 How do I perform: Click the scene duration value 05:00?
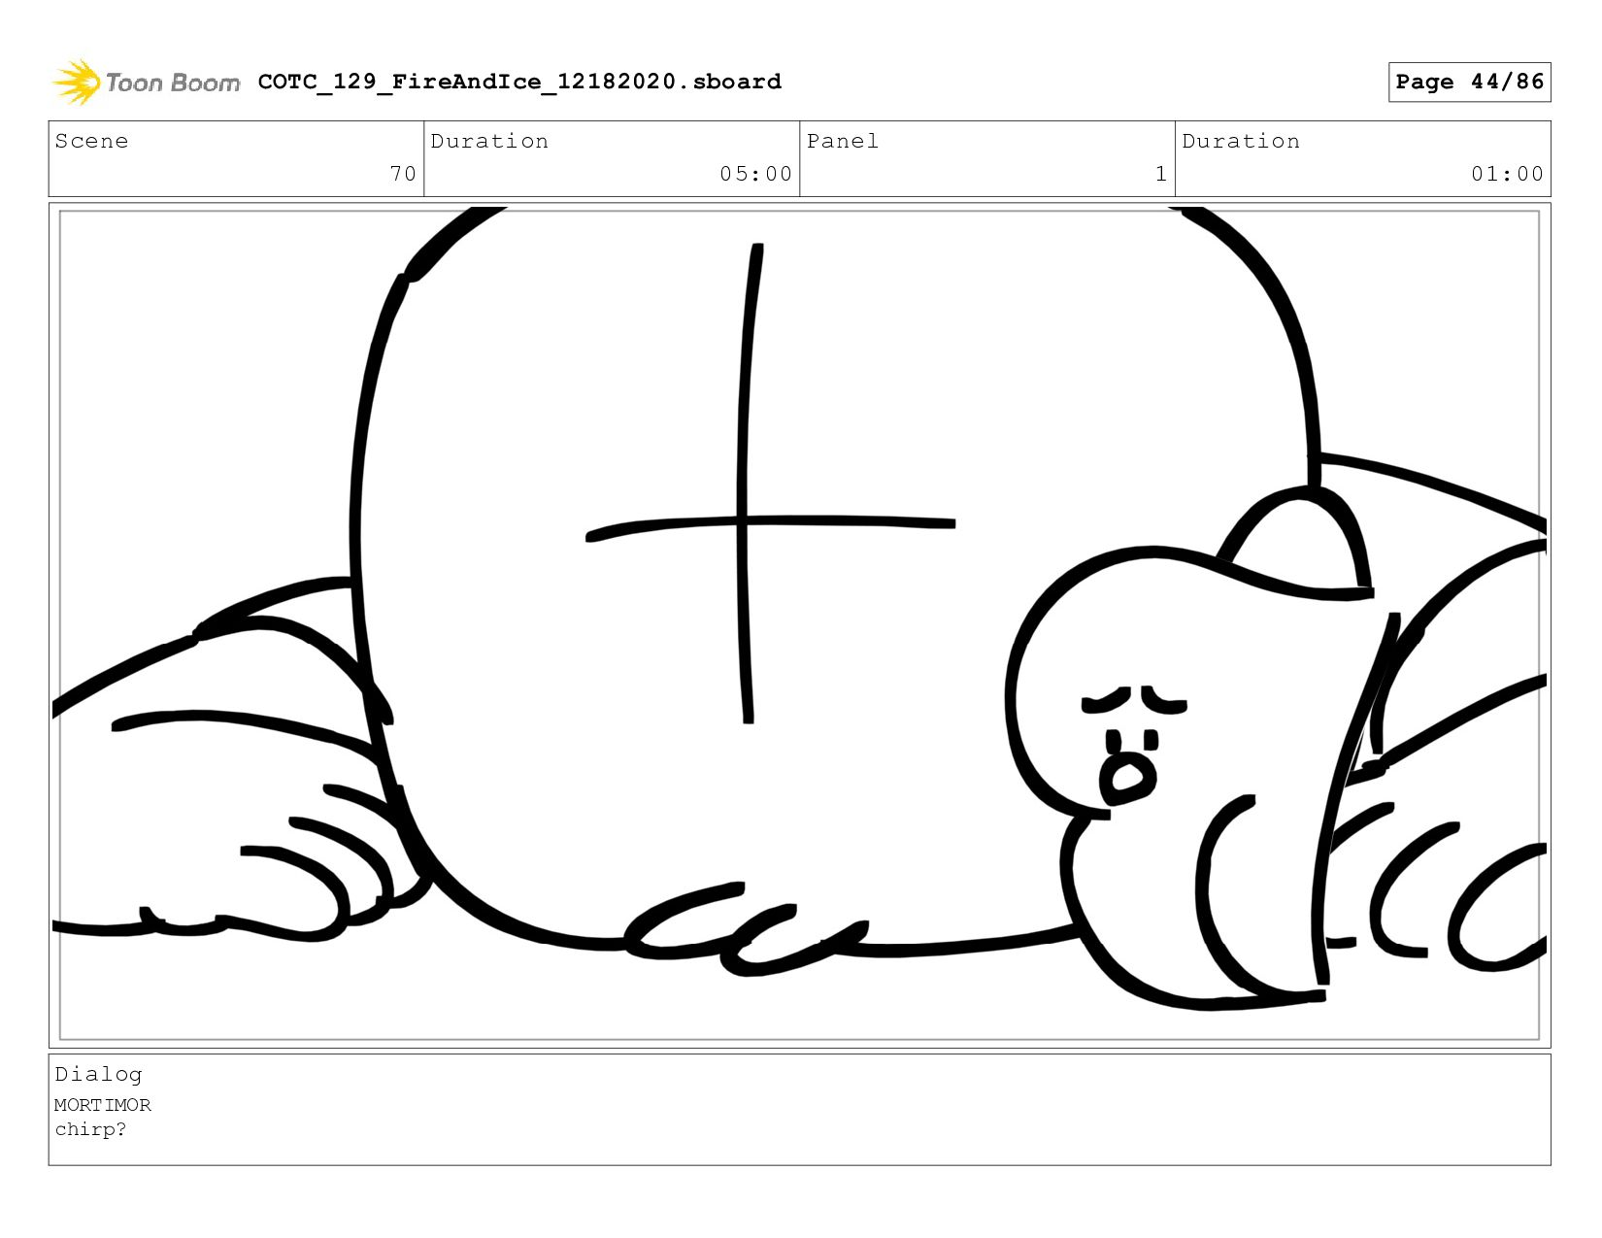point(756,174)
